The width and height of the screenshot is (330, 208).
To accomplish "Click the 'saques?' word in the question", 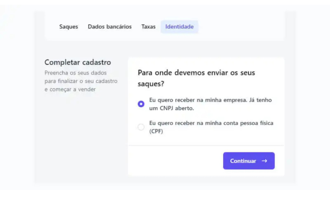I will point(151,84).
